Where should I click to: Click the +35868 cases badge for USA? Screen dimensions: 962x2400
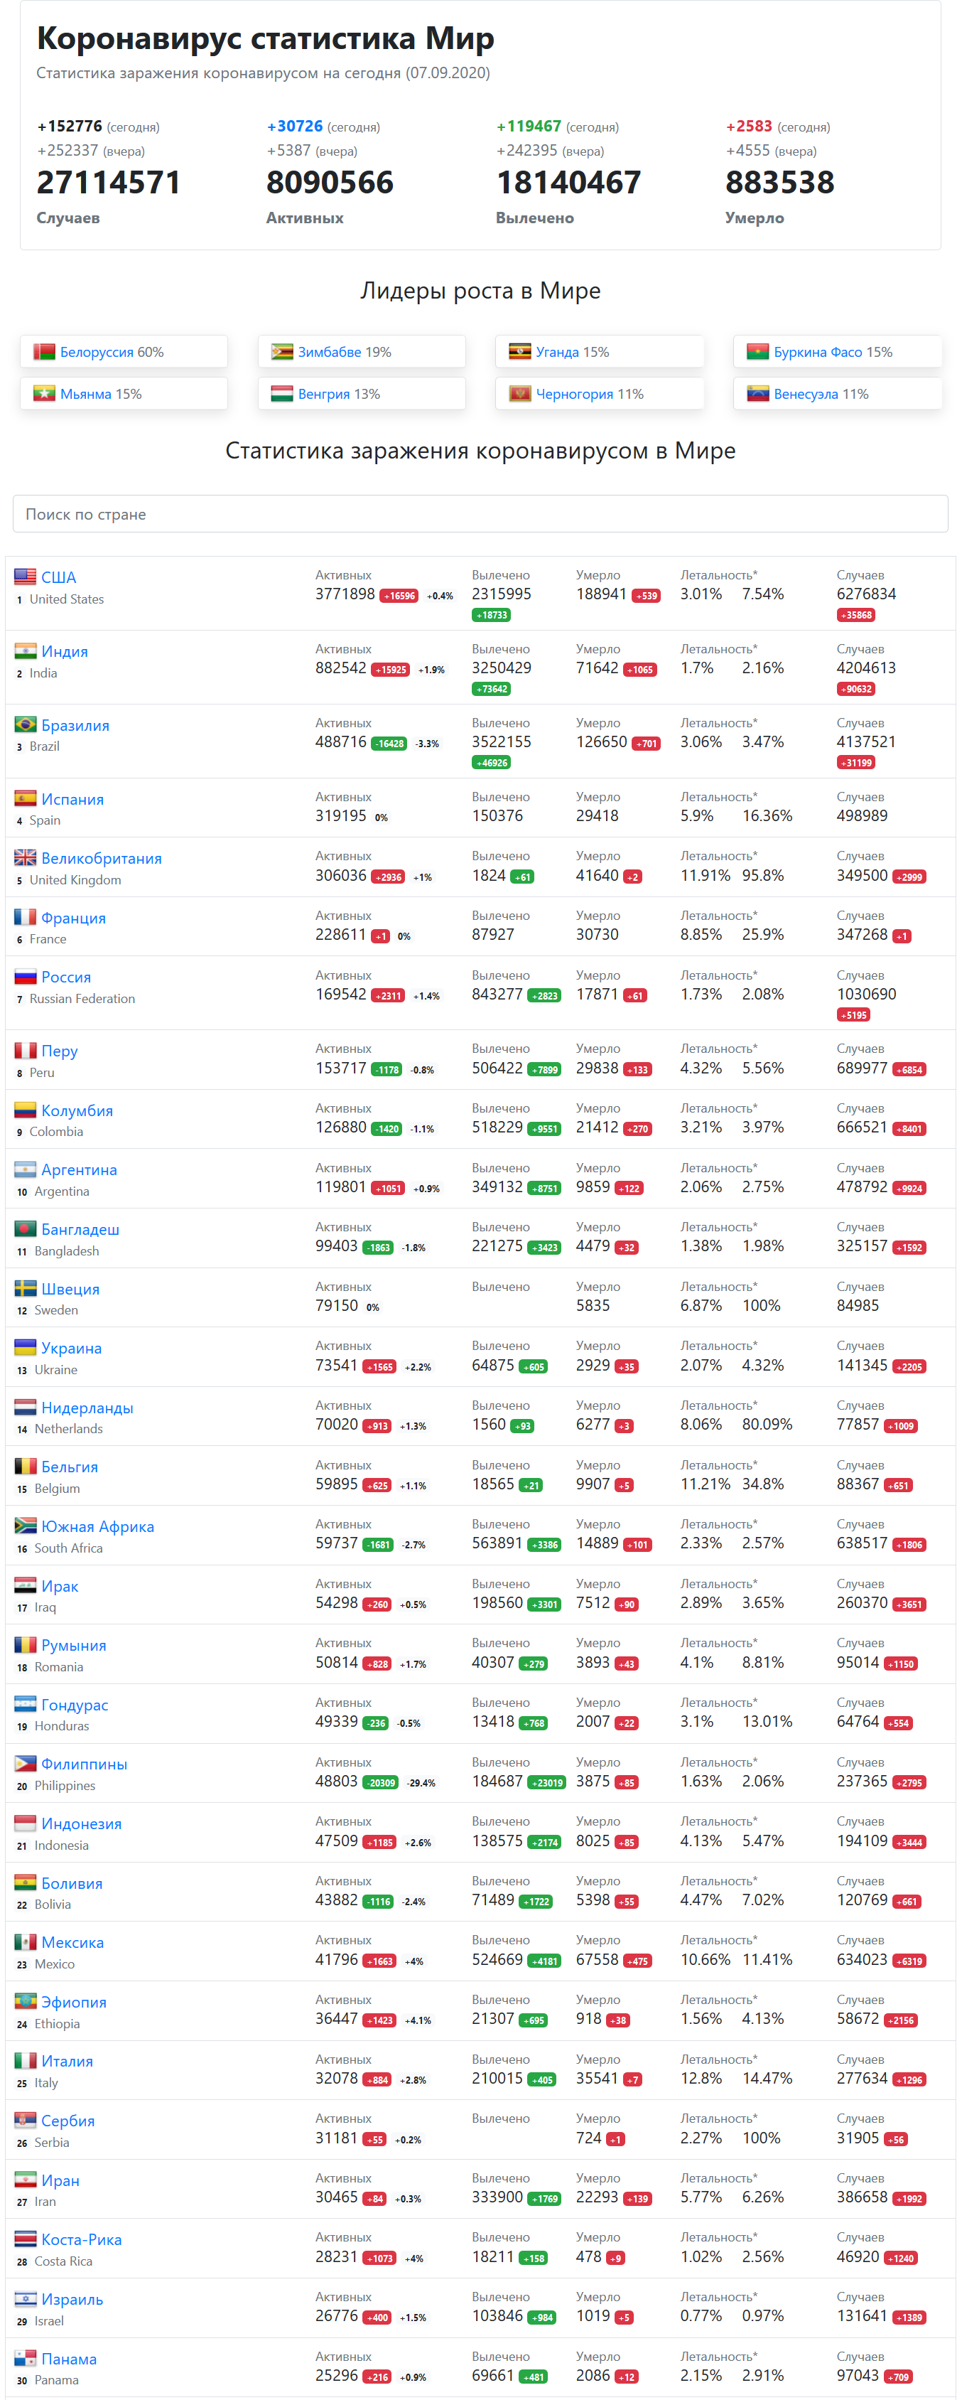(x=856, y=615)
